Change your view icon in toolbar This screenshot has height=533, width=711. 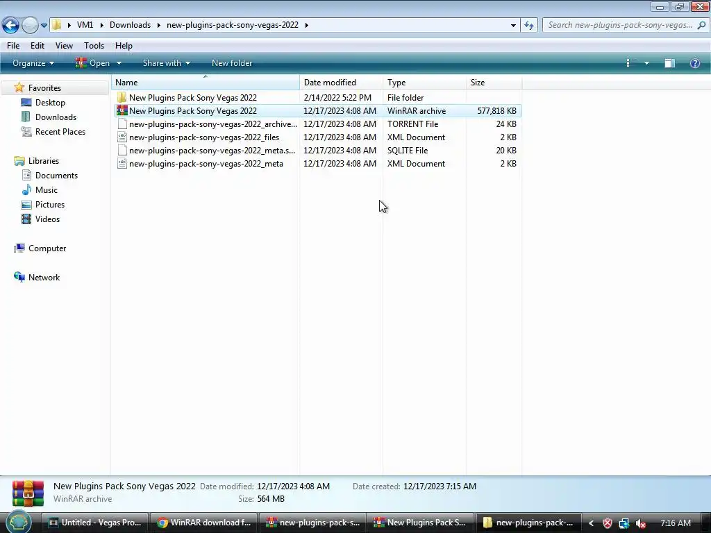pyautogui.click(x=630, y=63)
